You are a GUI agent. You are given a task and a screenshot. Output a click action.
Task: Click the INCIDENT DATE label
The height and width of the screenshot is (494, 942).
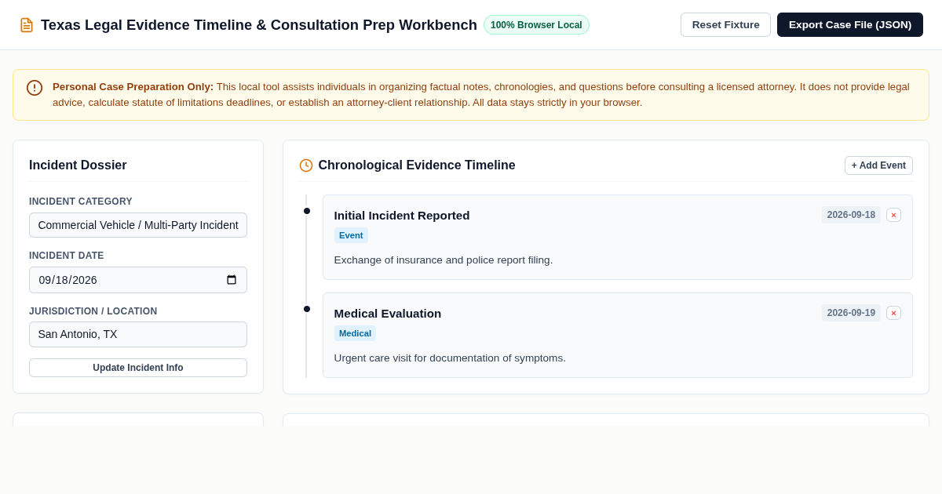click(67, 256)
